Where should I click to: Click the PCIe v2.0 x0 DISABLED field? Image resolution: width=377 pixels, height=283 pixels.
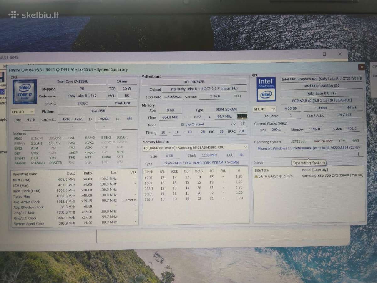coord(322,100)
